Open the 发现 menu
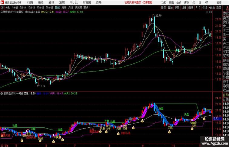The image size is (229, 147). [x=62, y=2]
